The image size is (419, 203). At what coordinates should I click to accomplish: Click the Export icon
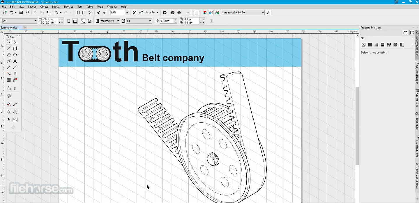[84, 13]
